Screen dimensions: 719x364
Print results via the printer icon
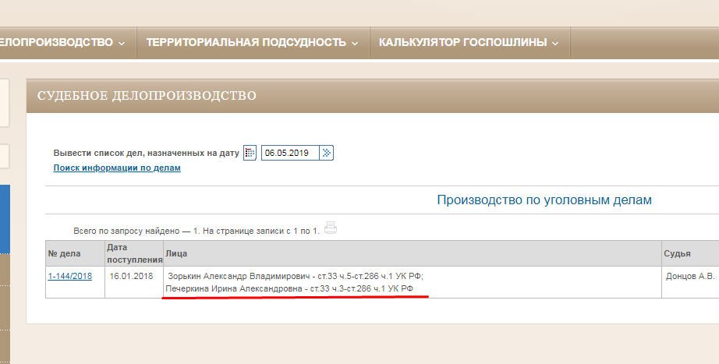331,228
